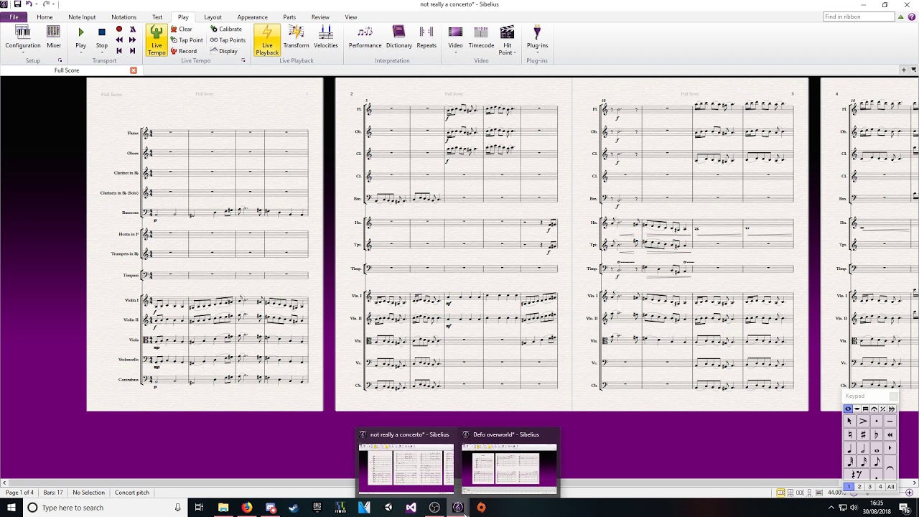Viewport: 919px width, 517px height.
Task: Switch to the Notations tab
Action: coord(123,17)
